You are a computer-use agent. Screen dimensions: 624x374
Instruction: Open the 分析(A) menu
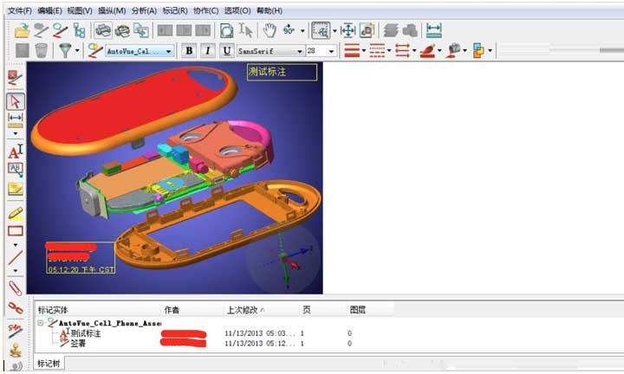[144, 10]
